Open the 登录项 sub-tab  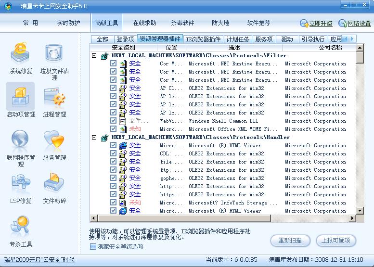[125, 39]
